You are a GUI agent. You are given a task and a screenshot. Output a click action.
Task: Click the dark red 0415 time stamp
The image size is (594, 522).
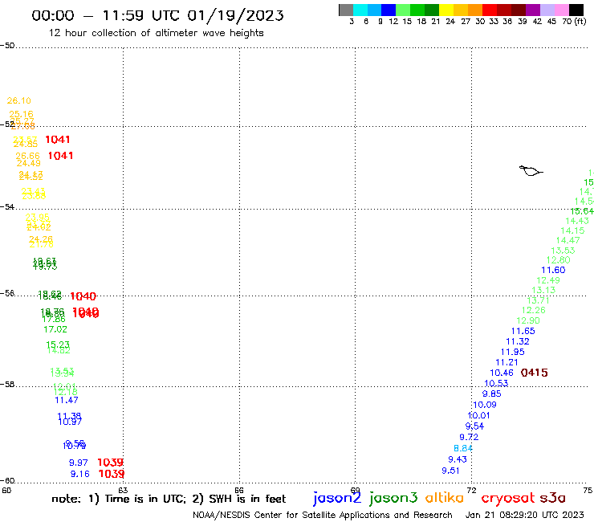click(x=535, y=373)
